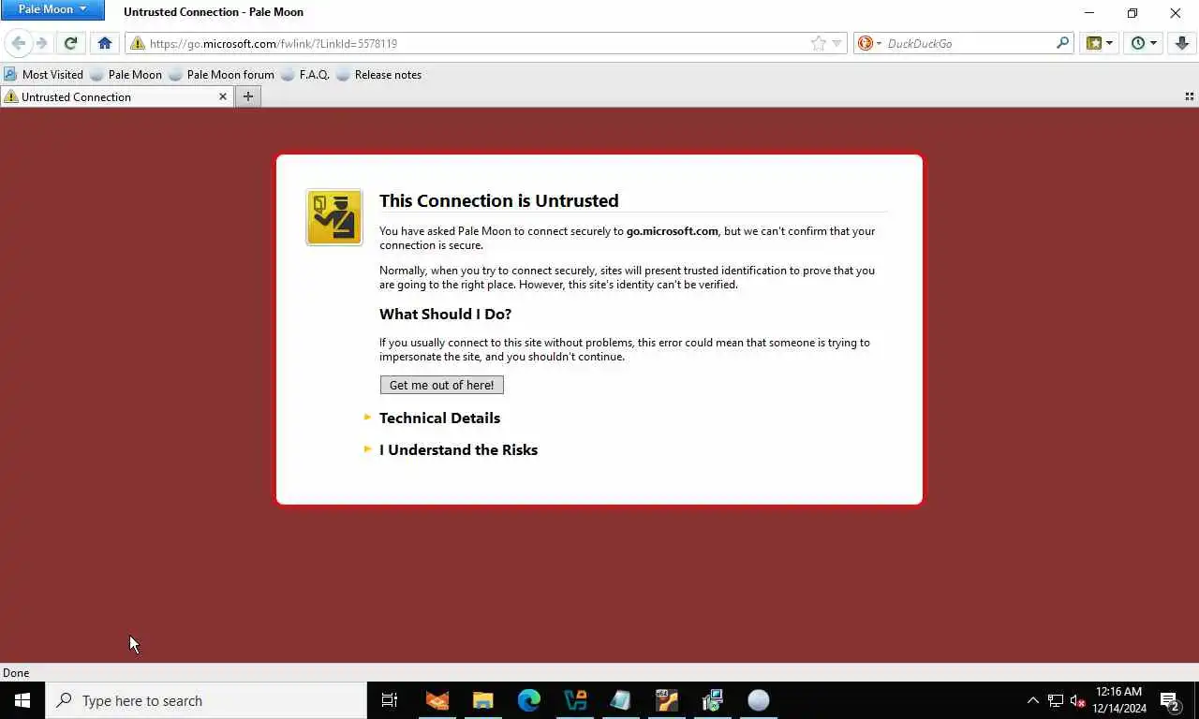Viewport: 1199px width, 719px height.
Task: Go to the home page
Action: point(105,43)
